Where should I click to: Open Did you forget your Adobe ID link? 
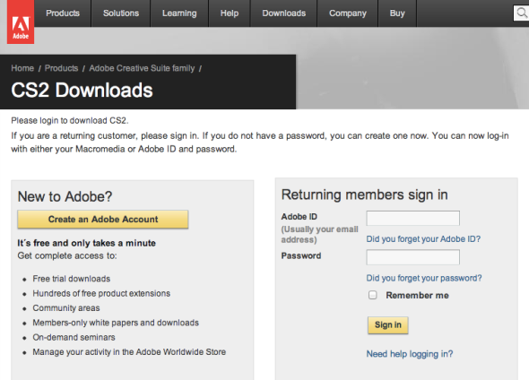point(423,239)
